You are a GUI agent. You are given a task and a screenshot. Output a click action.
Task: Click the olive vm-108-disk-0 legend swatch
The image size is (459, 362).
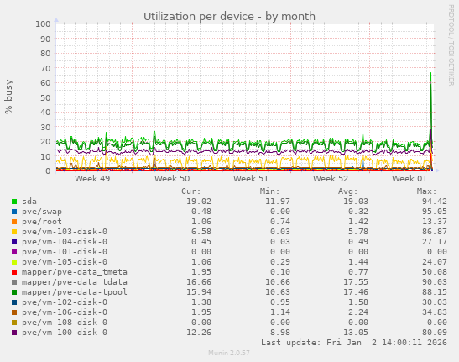(x=14, y=323)
